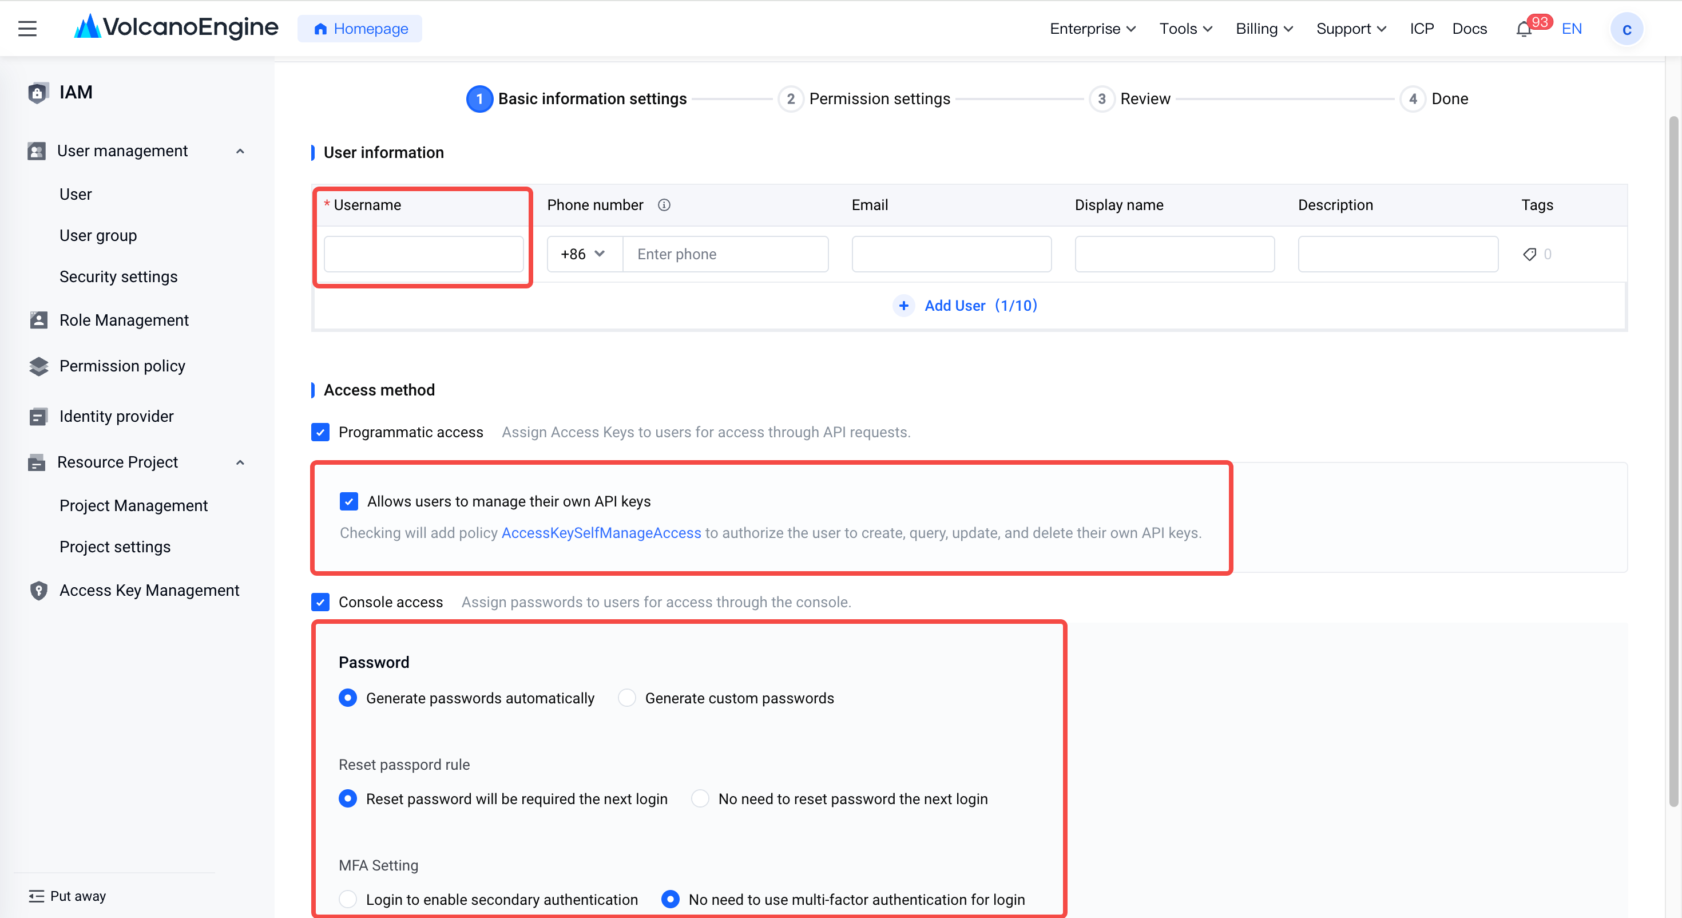Click the user avatar icon
Screen dimensions: 1682x918
point(1627,29)
